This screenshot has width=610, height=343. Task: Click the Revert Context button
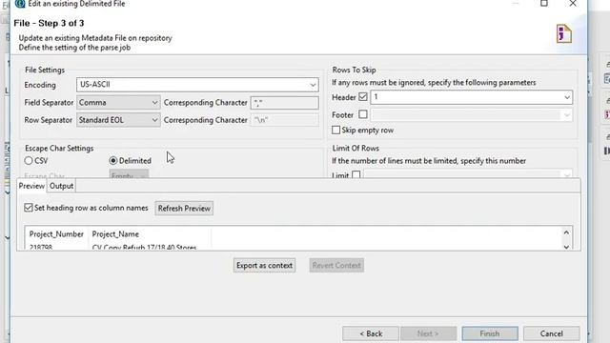pyautogui.click(x=336, y=266)
